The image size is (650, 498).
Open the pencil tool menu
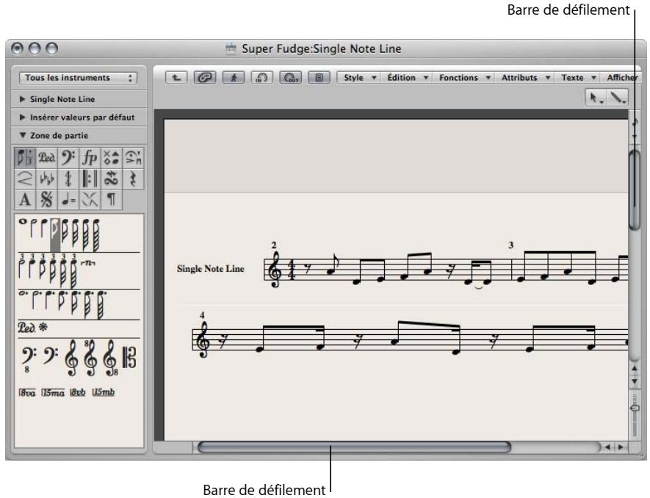[x=617, y=98]
